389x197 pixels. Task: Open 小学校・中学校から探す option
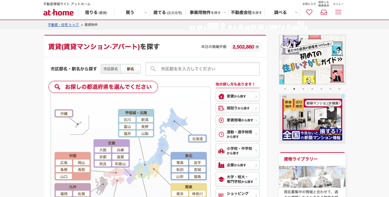238,151
